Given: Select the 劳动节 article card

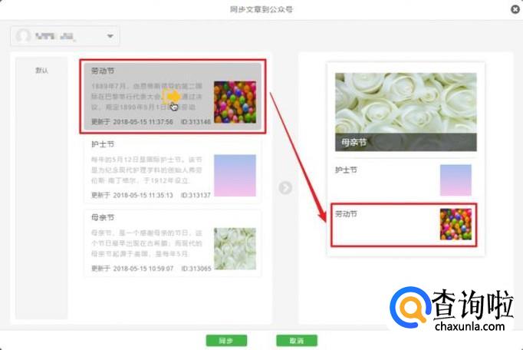Looking at the screenshot, I should point(172,96).
